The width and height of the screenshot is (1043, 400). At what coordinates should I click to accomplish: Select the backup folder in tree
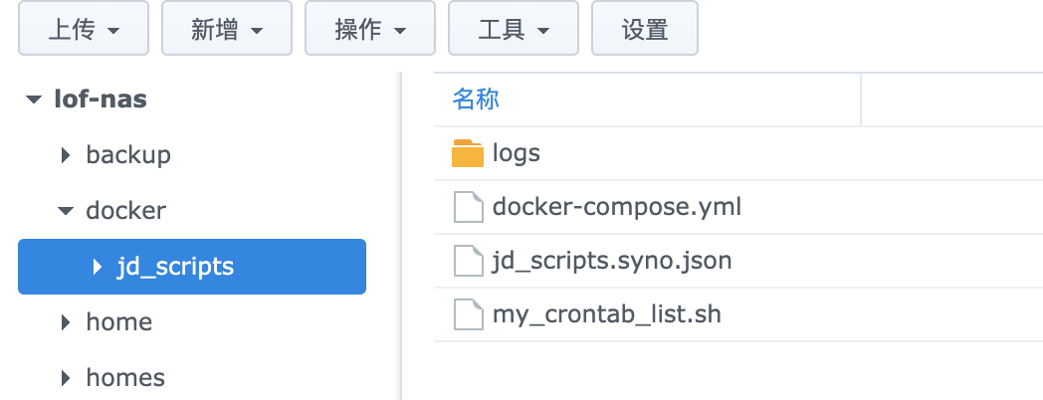click(x=128, y=155)
